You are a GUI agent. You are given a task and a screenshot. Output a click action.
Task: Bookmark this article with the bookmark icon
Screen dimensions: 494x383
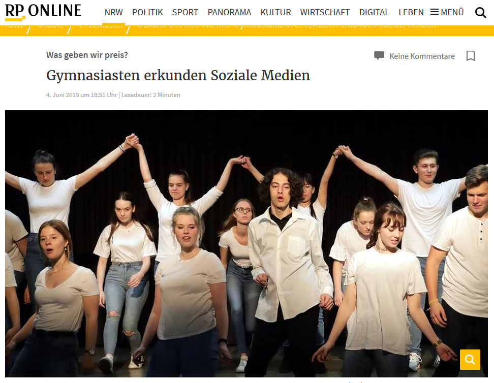tap(471, 56)
